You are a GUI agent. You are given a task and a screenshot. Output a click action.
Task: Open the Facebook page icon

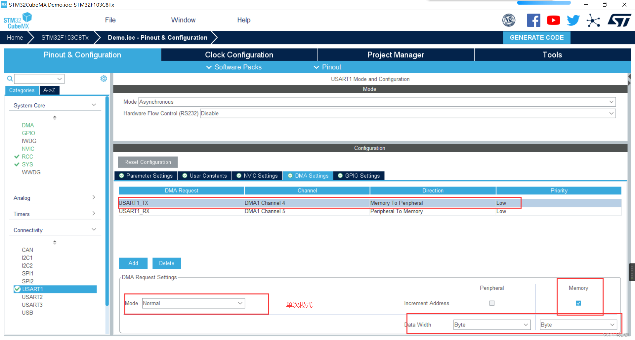coord(533,20)
